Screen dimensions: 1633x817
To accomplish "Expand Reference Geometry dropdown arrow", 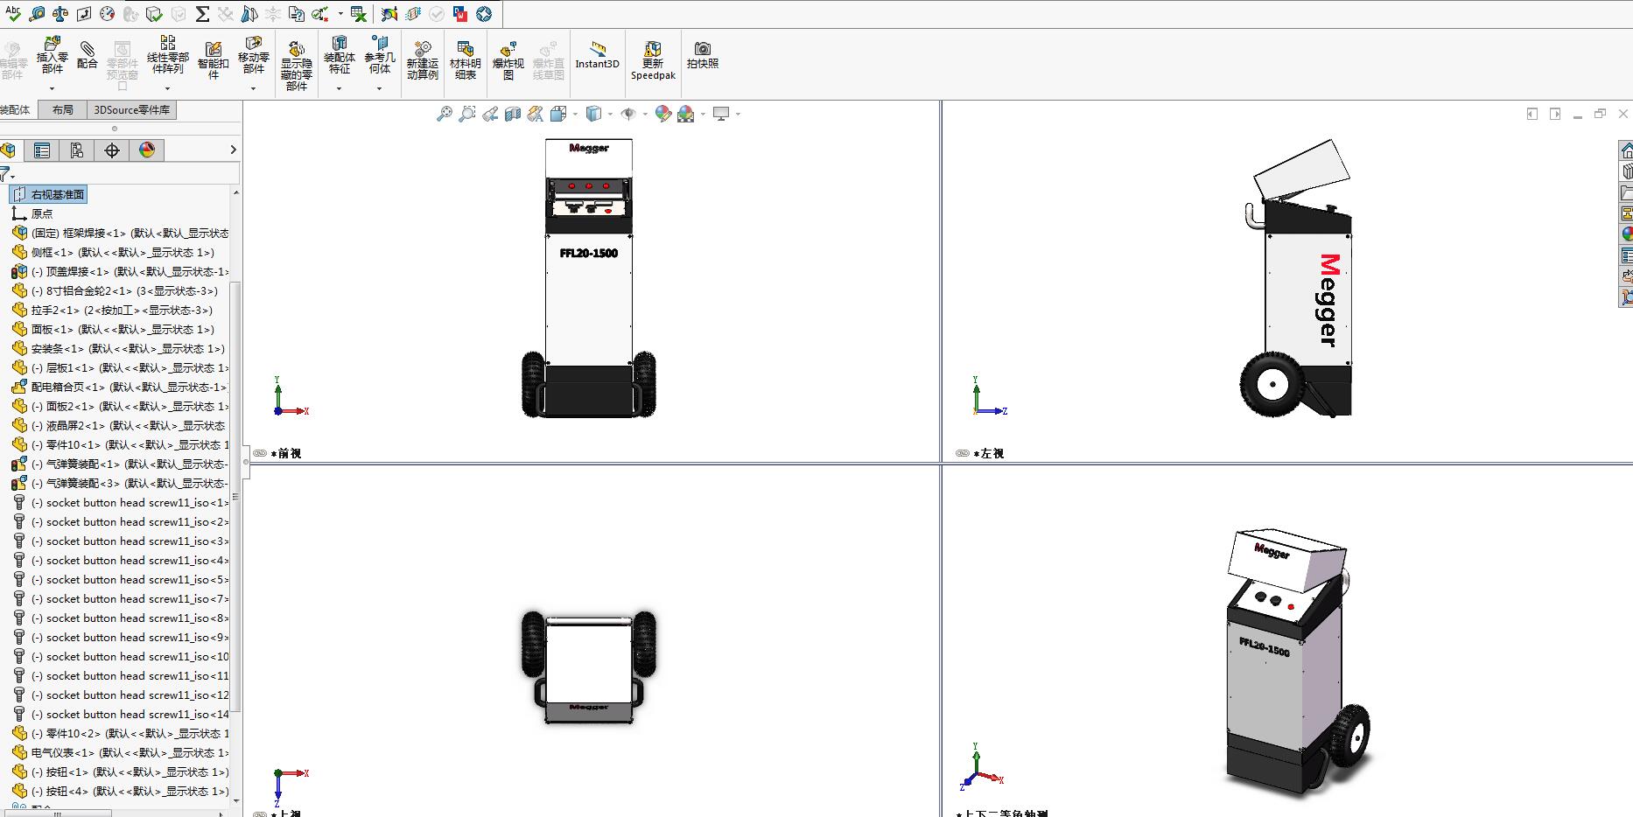I will [x=379, y=88].
